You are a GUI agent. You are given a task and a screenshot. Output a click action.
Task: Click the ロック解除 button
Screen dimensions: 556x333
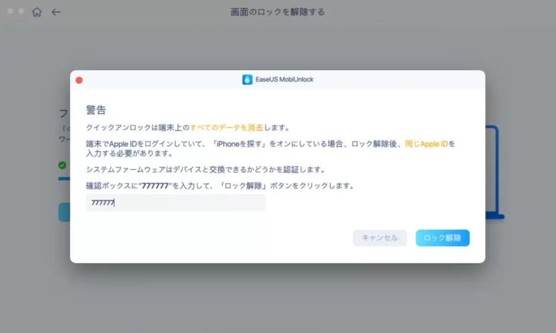442,238
